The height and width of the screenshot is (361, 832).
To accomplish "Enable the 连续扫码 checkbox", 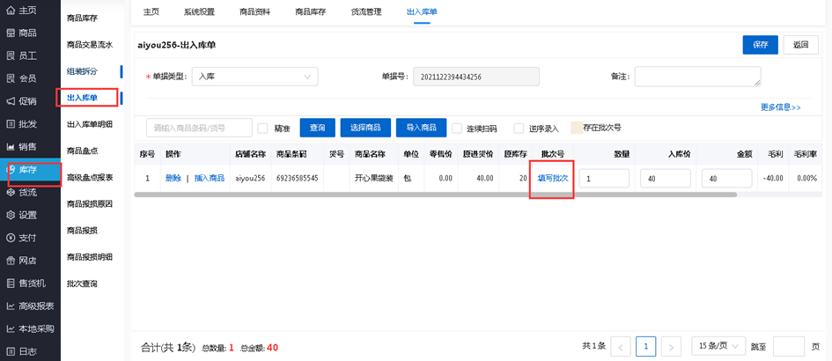I will tap(457, 128).
